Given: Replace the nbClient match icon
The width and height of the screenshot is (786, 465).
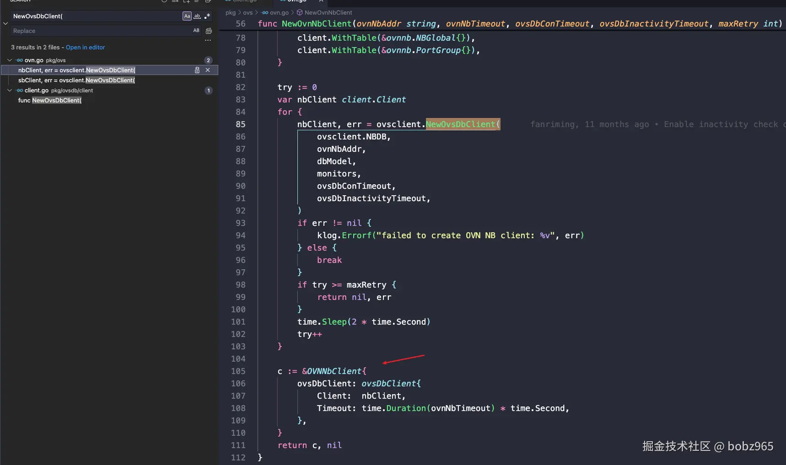Looking at the screenshot, I should pyautogui.click(x=197, y=70).
